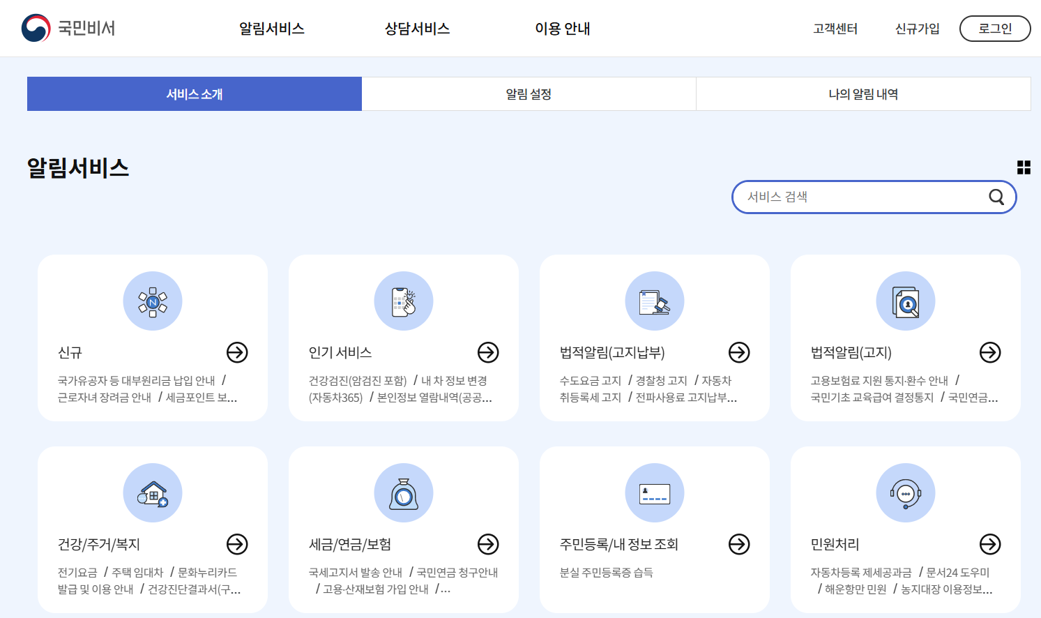
Task: Click the 민원처리 headset icon
Action: pos(905,492)
